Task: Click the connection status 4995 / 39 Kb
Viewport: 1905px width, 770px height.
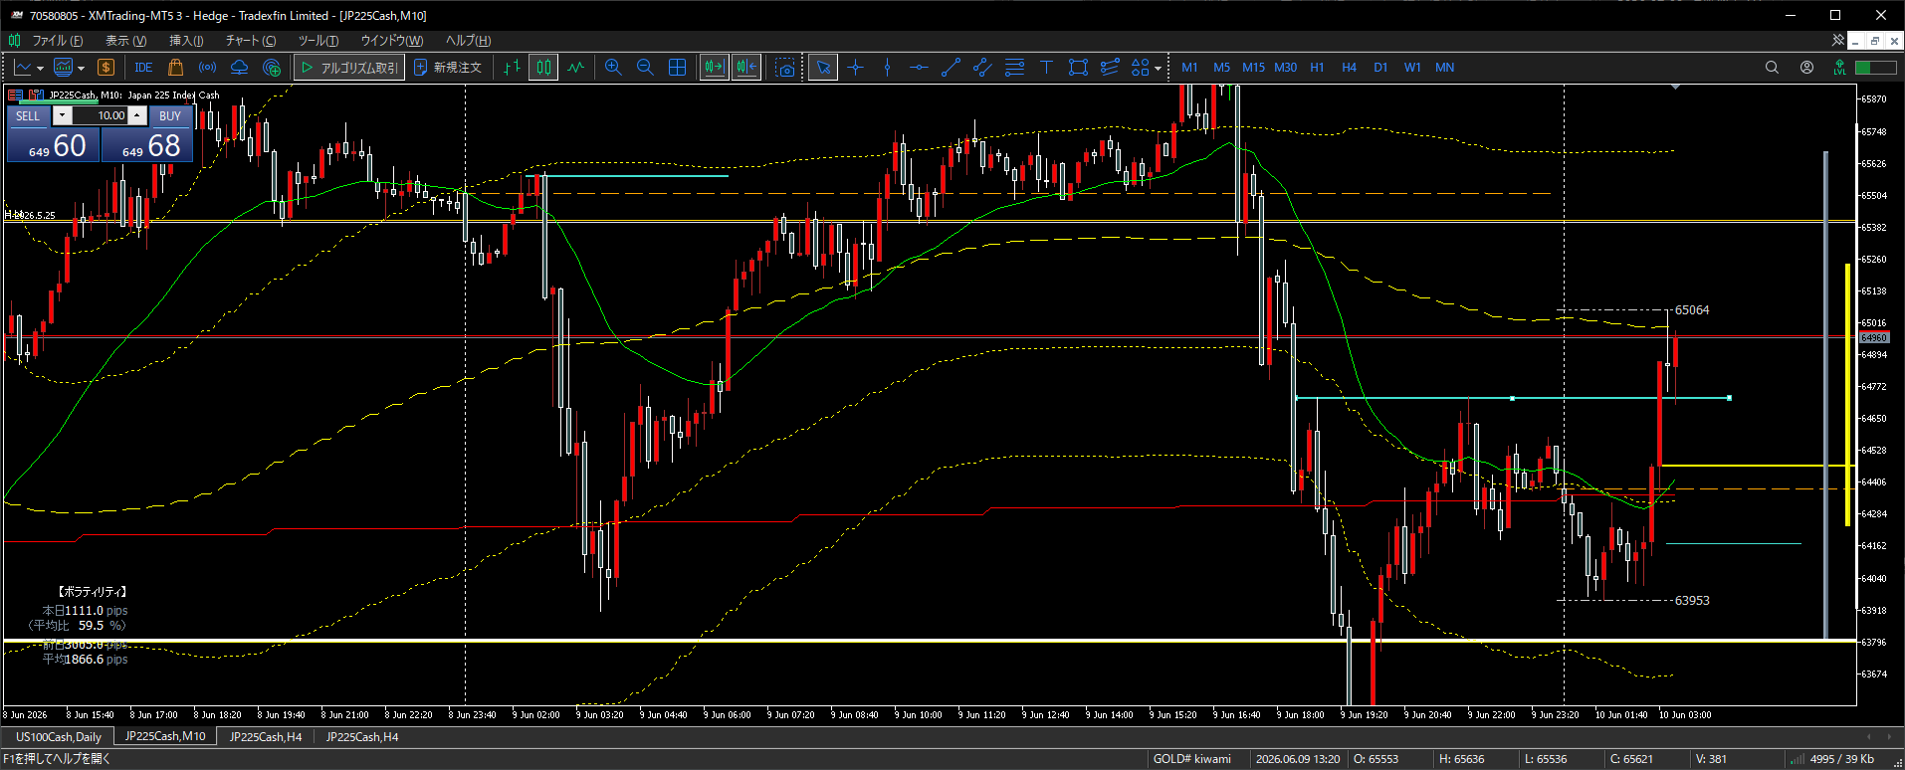Action: click(1832, 759)
